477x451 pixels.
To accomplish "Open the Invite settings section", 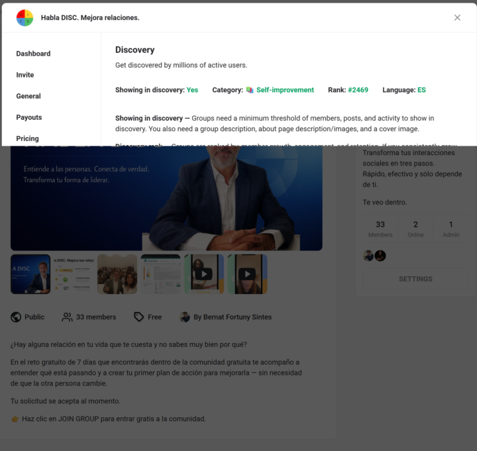I will click(25, 75).
